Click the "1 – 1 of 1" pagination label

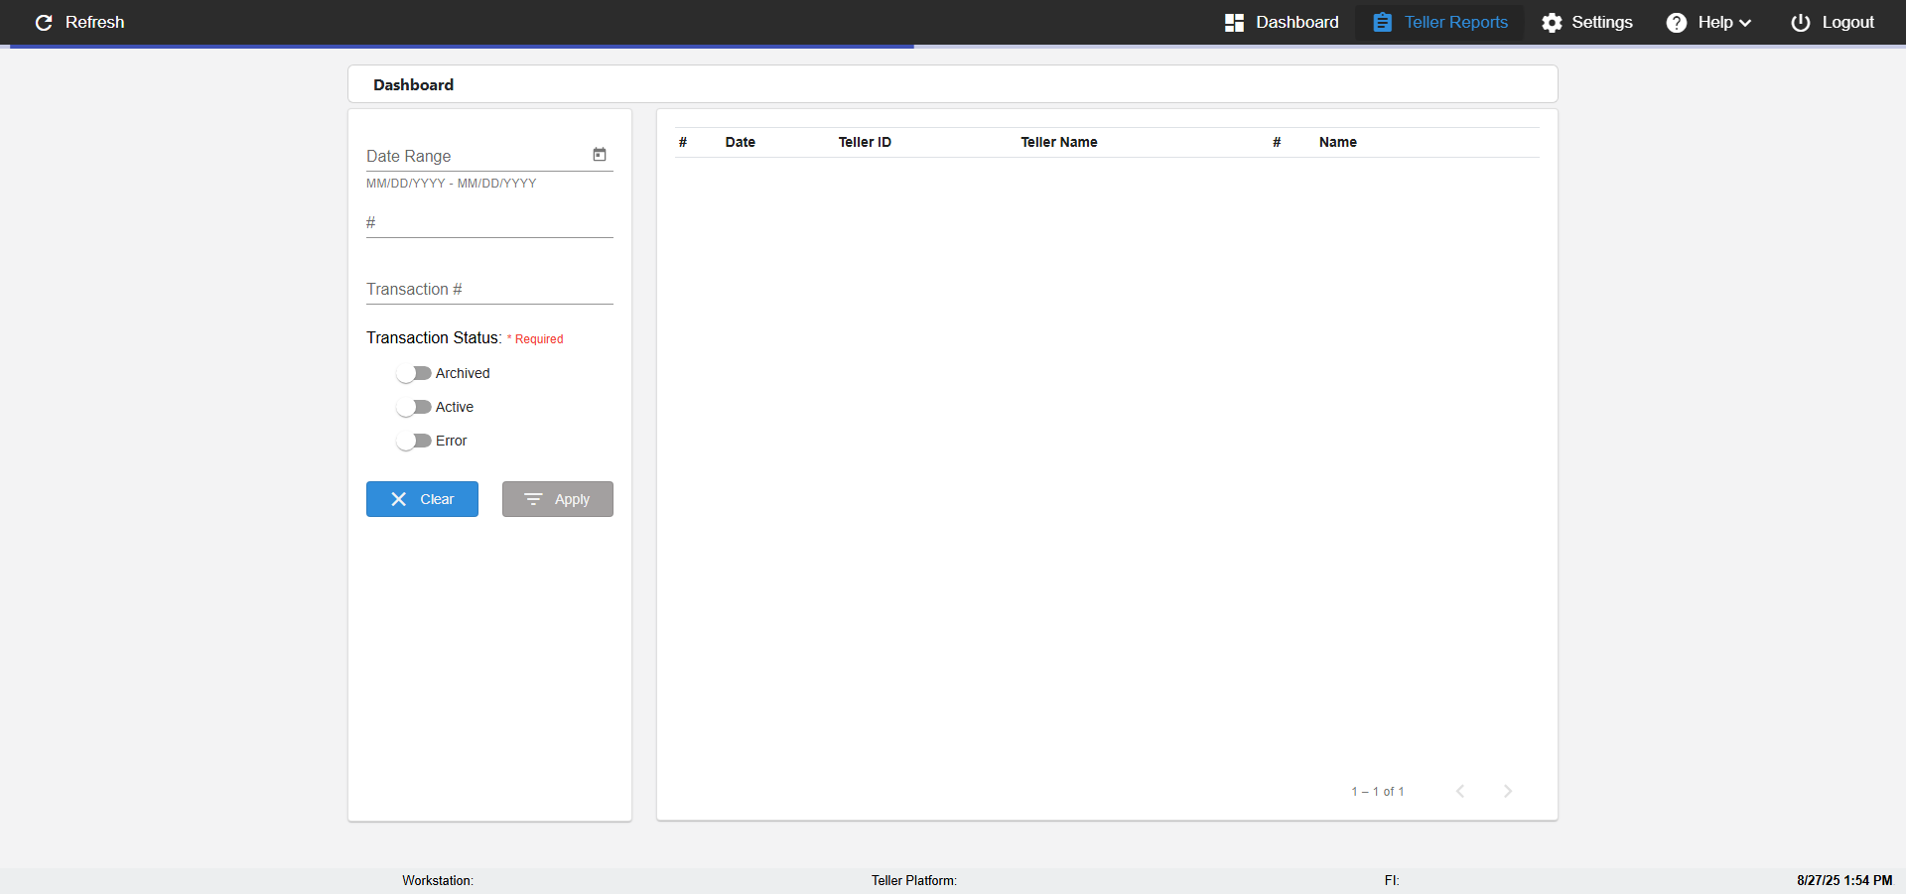[x=1378, y=792]
